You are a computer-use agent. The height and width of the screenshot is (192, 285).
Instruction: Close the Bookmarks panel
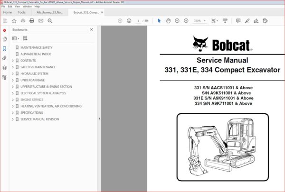pyautogui.click(x=92, y=29)
